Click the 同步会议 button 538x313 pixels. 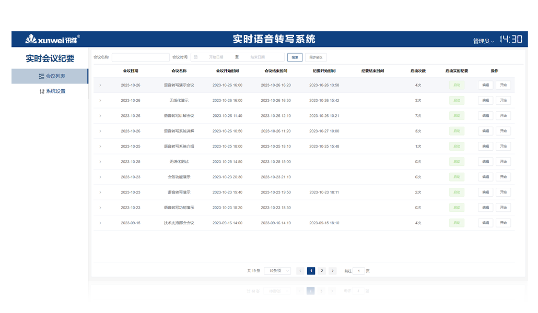[x=315, y=57]
